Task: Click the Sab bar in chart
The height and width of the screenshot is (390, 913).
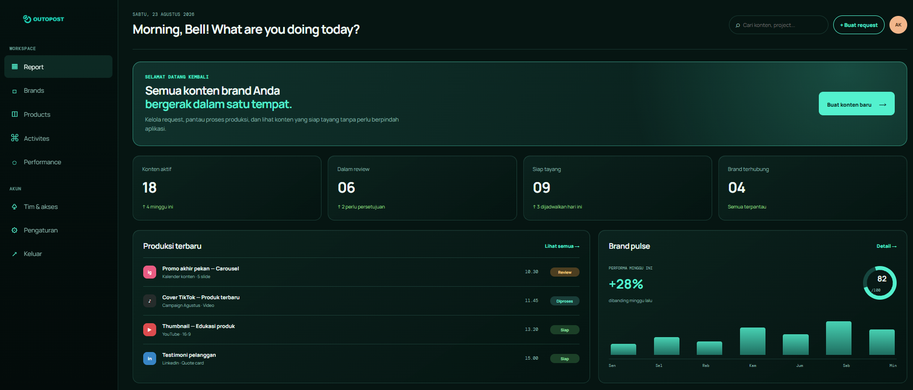Action: (839, 338)
